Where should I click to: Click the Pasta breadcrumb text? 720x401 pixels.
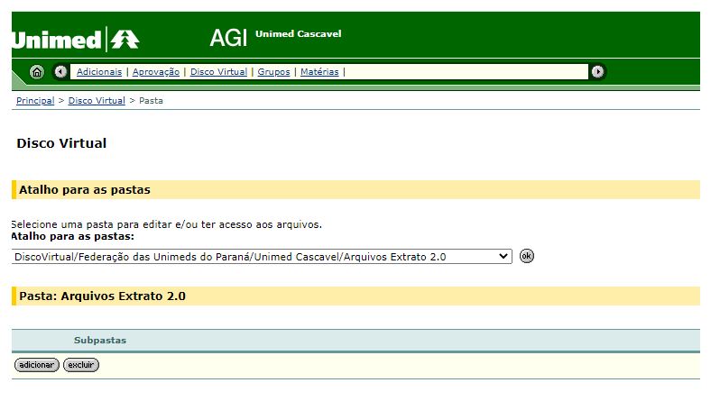[x=151, y=101]
